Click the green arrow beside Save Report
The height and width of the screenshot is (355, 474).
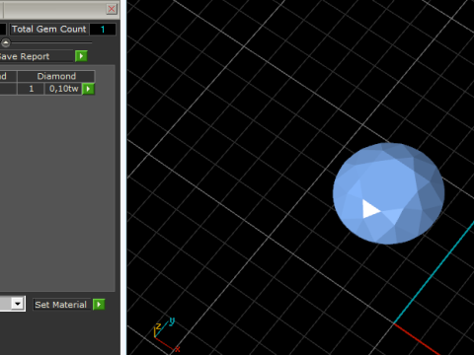click(81, 56)
